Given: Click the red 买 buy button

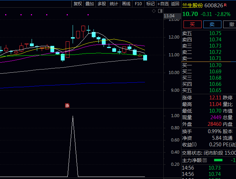Looking at the screenshot, I should pyautogui.click(x=192, y=24).
